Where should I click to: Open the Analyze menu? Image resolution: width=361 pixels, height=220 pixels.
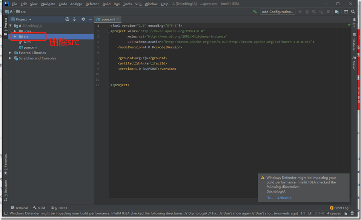tap(76, 4)
